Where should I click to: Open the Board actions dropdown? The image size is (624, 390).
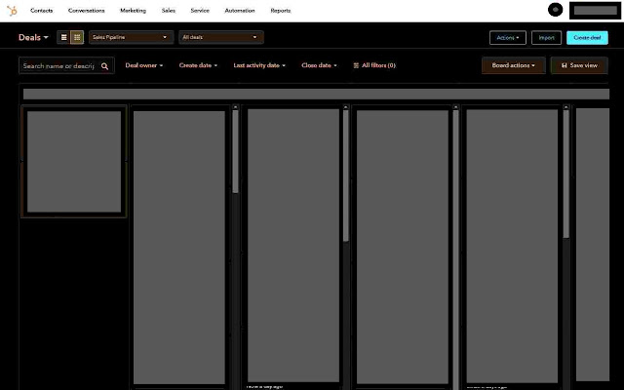click(514, 65)
